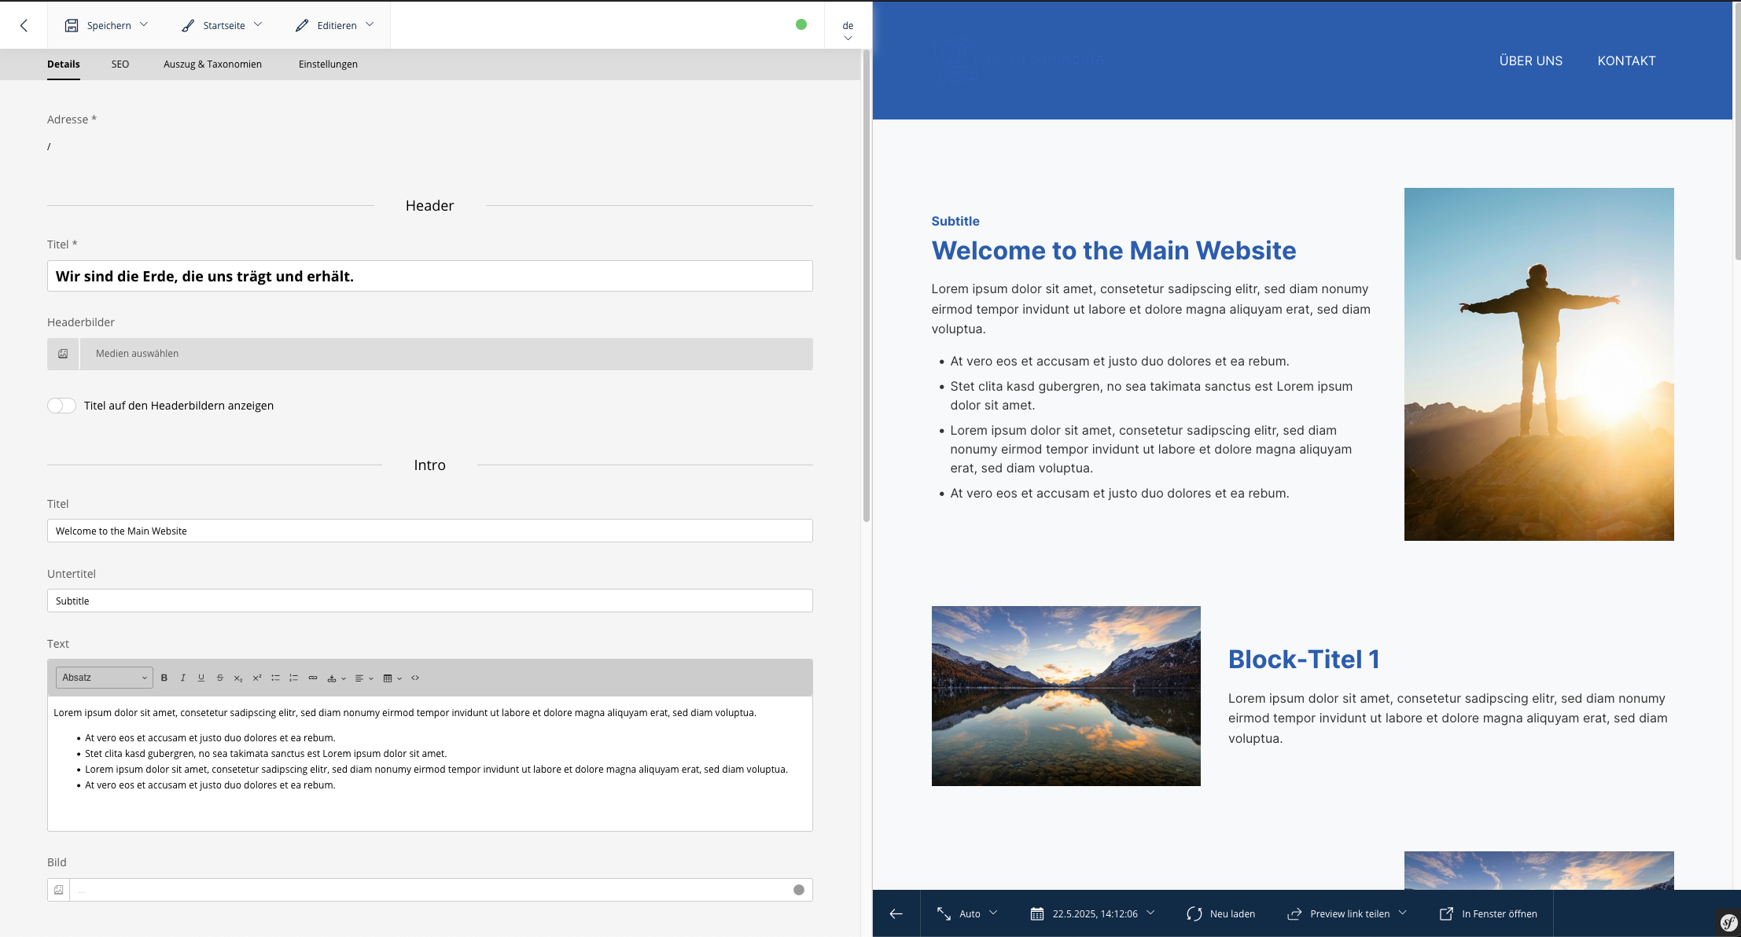
Task: Toggle Titel auf den Headerbildern anzeigen
Action: pos(61,406)
